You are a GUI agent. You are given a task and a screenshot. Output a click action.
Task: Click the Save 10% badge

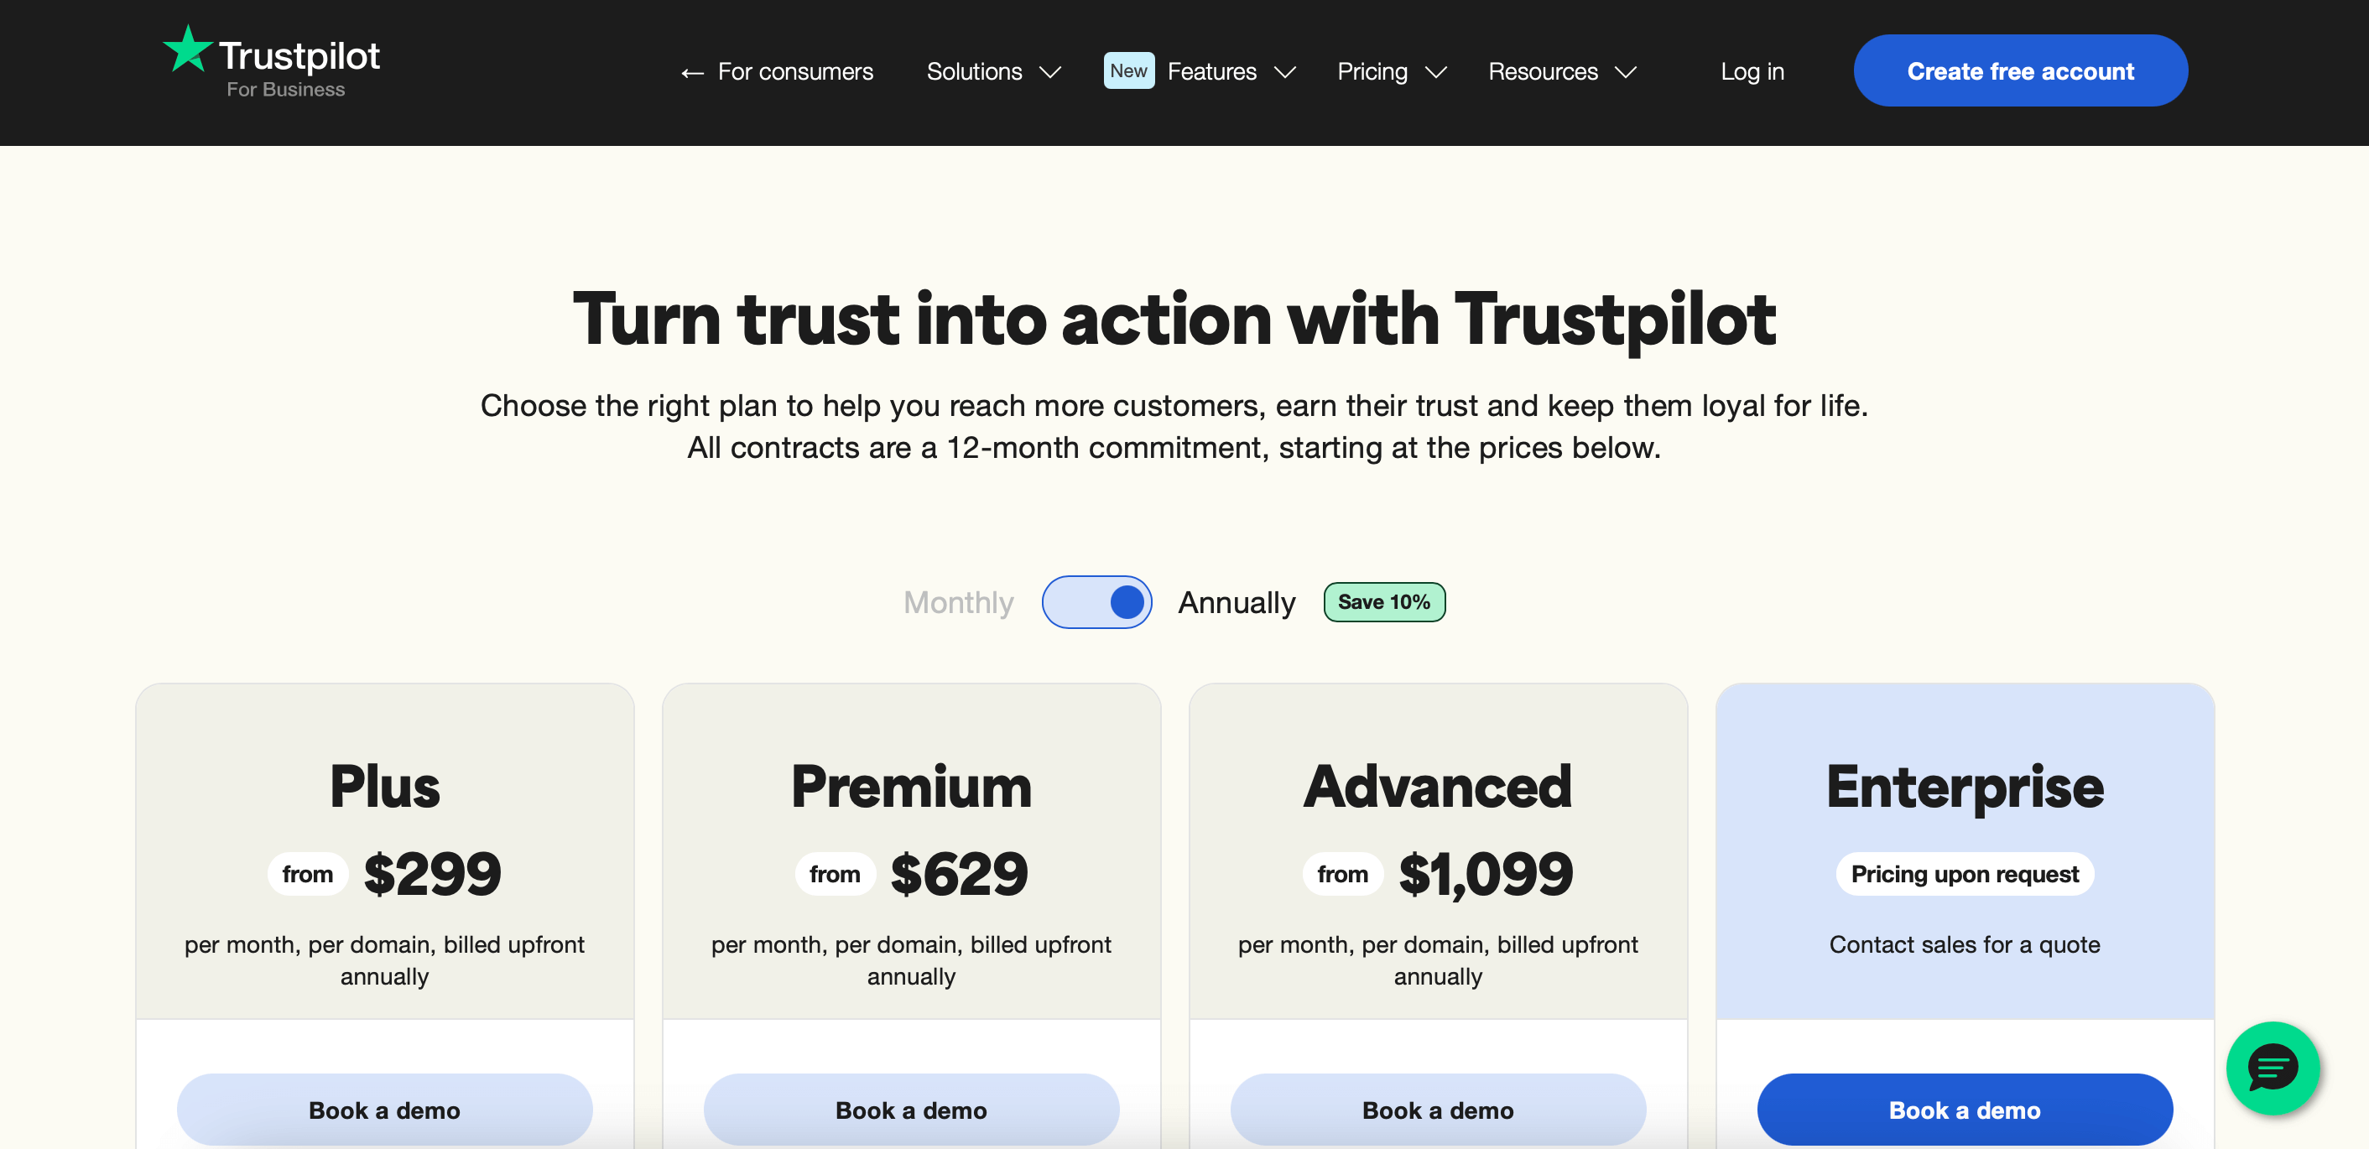click(x=1383, y=602)
